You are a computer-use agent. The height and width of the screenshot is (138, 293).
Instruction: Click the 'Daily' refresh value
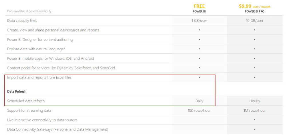(x=199, y=101)
